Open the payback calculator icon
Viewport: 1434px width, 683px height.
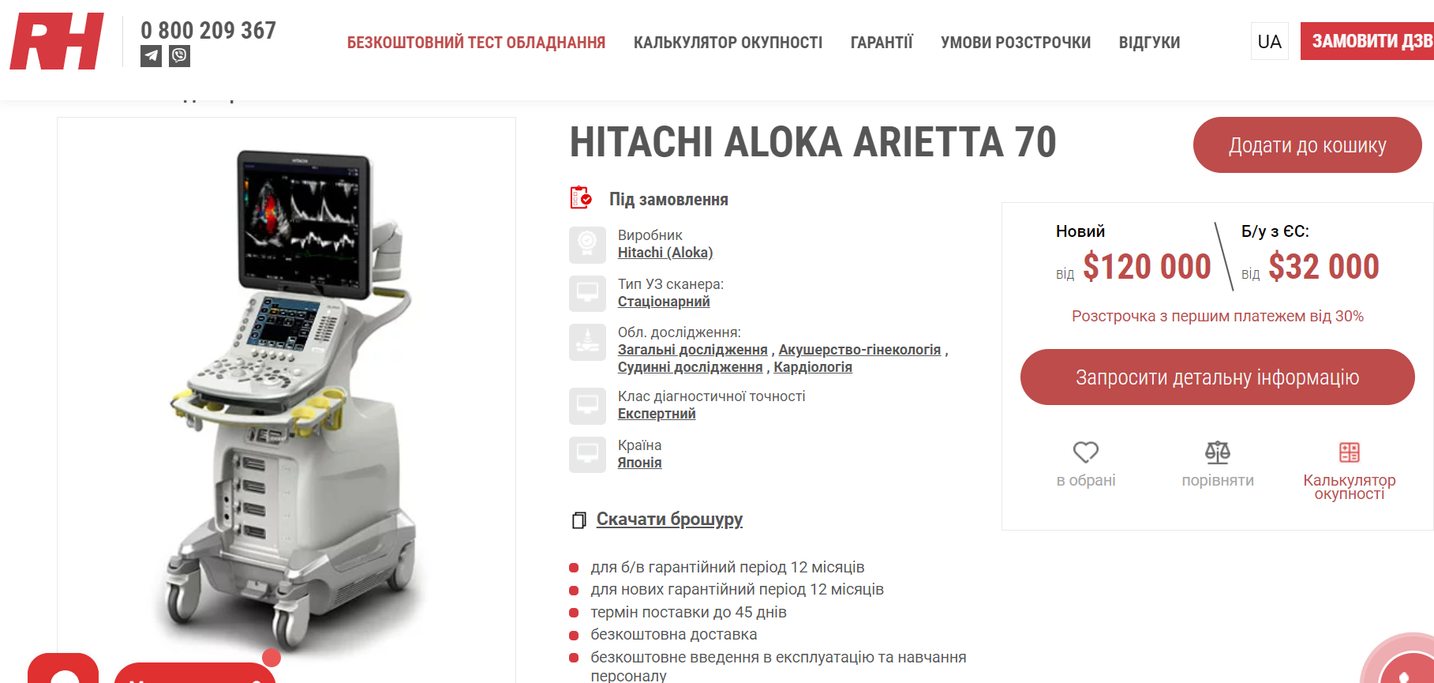pyautogui.click(x=1350, y=452)
